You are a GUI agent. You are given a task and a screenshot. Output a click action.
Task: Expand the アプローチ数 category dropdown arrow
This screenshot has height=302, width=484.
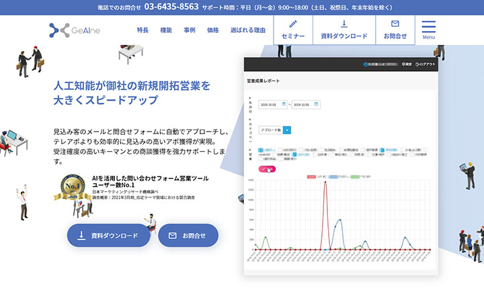coord(287,130)
